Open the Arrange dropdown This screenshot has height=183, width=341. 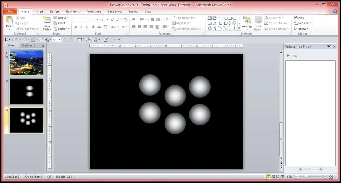(x=247, y=23)
